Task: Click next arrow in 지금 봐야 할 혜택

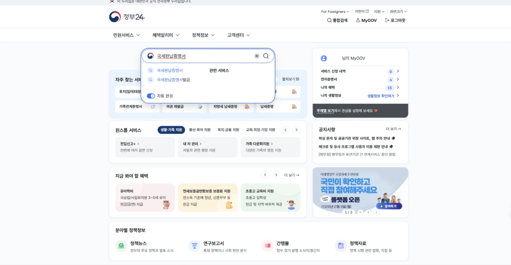Action: (276, 175)
